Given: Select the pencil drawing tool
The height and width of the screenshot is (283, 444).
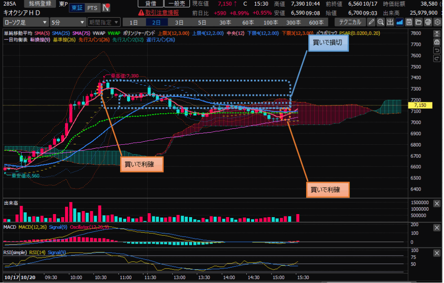Looking at the screenshot, I should coord(371,22).
